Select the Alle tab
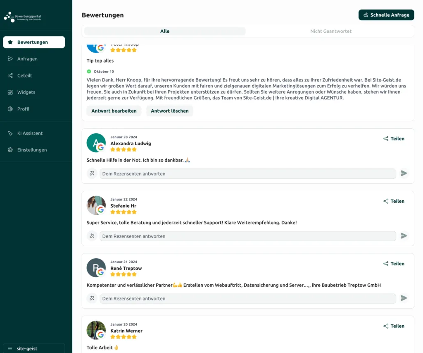Image resolution: width=423 pixels, height=353 pixels. [x=165, y=31]
